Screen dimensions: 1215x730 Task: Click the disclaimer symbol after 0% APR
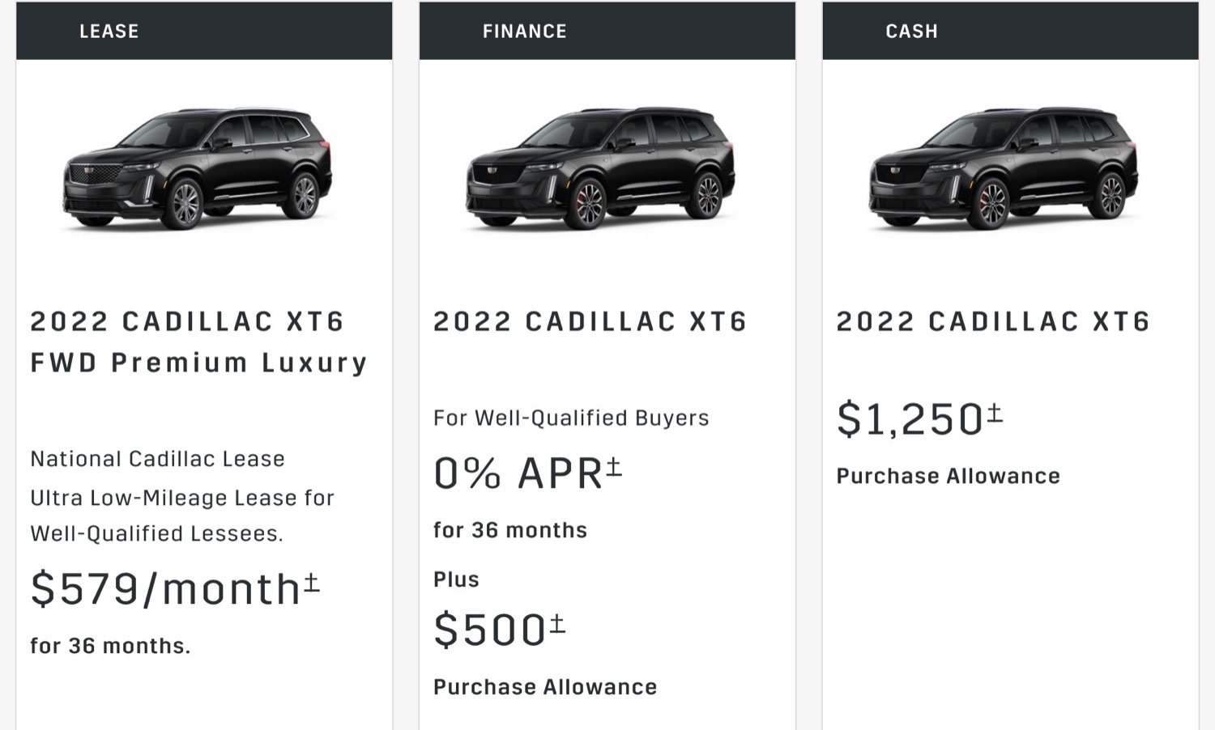614,467
